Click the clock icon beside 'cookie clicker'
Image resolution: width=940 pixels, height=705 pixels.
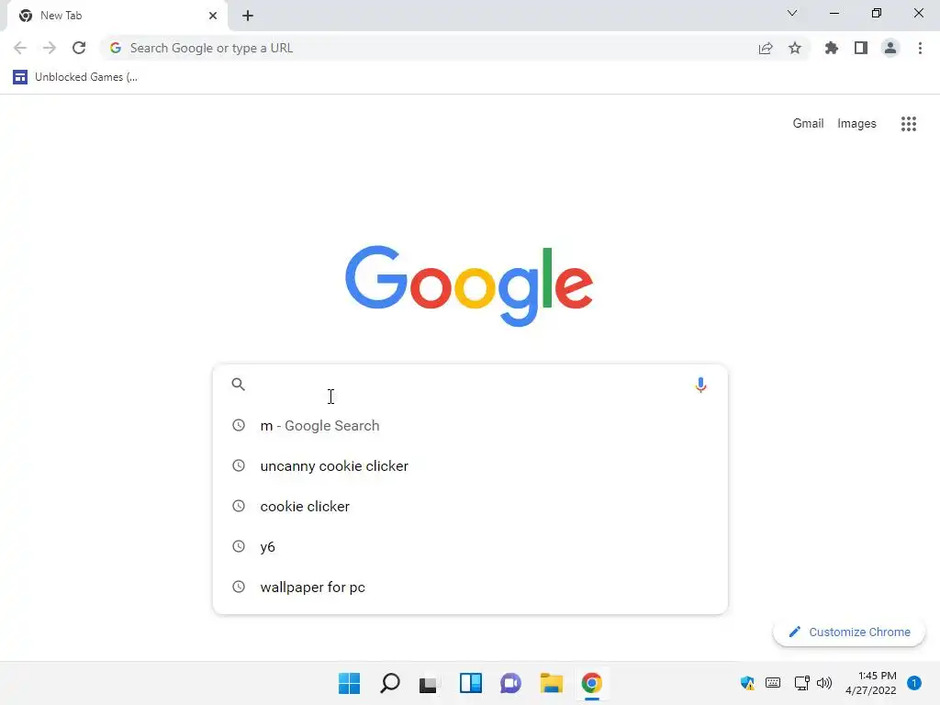point(239,506)
